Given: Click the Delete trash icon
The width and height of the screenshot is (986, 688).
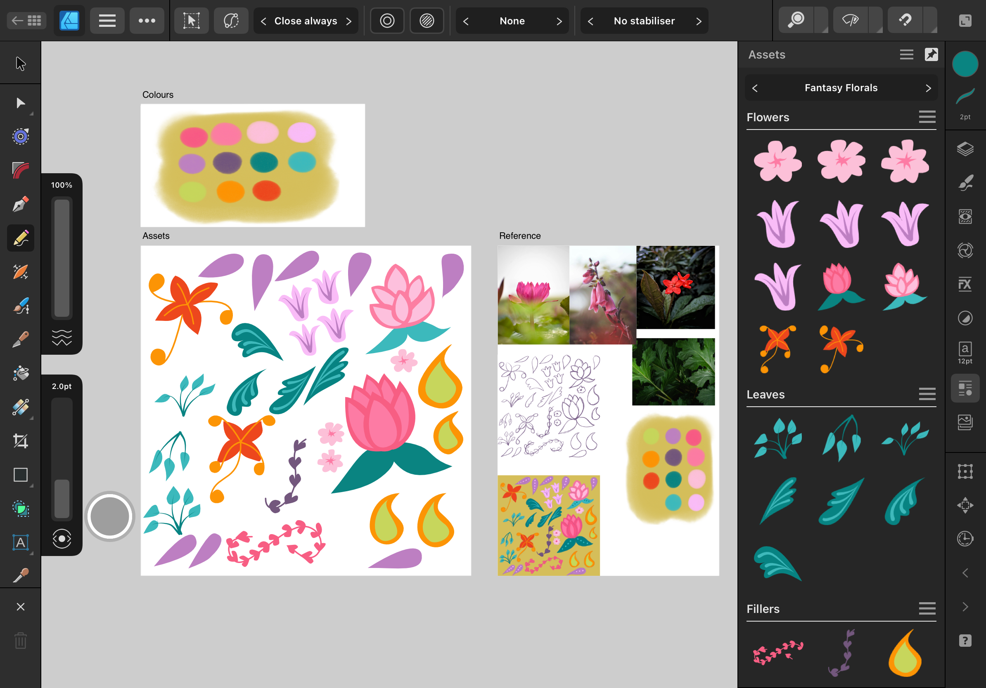Looking at the screenshot, I should click(x=20, y=641).
